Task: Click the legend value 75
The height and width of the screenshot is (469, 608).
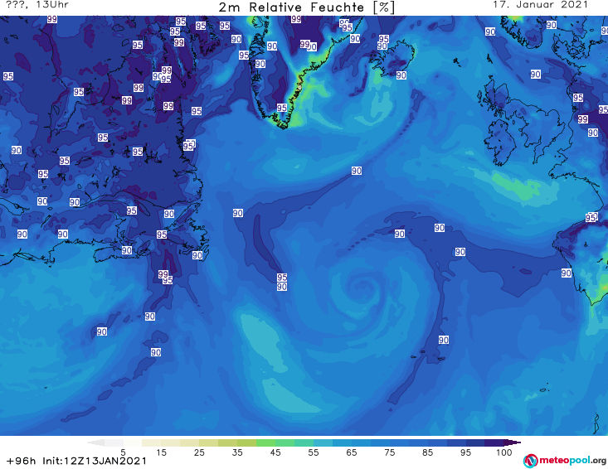Action: click(x=389, y=452)
